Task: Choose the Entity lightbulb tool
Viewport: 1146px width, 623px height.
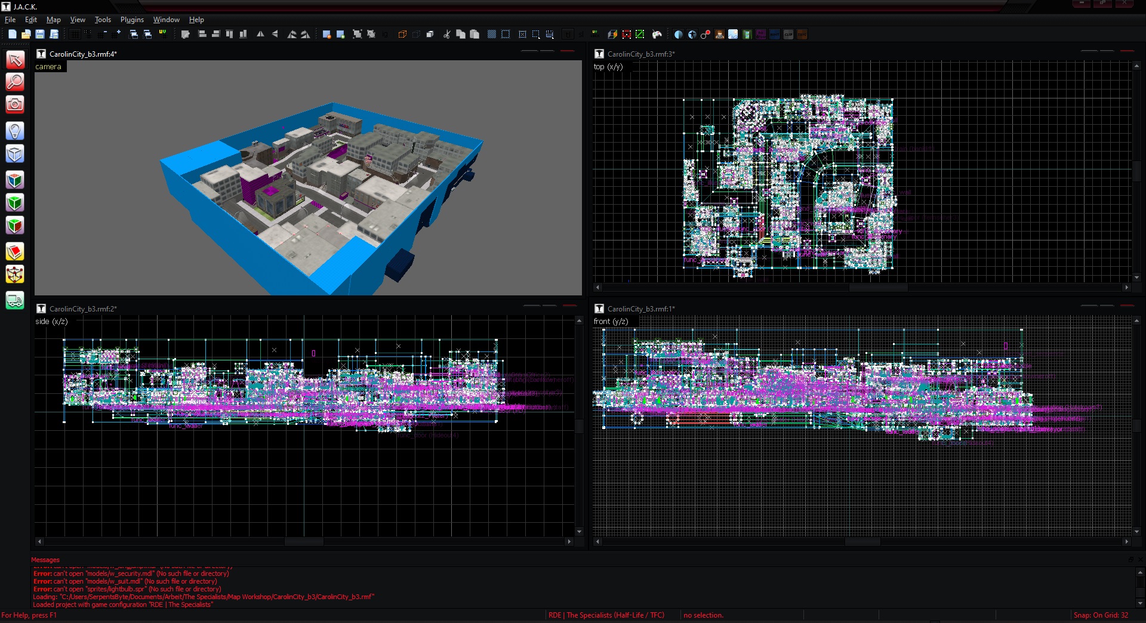Action: (x=15, y=131)
